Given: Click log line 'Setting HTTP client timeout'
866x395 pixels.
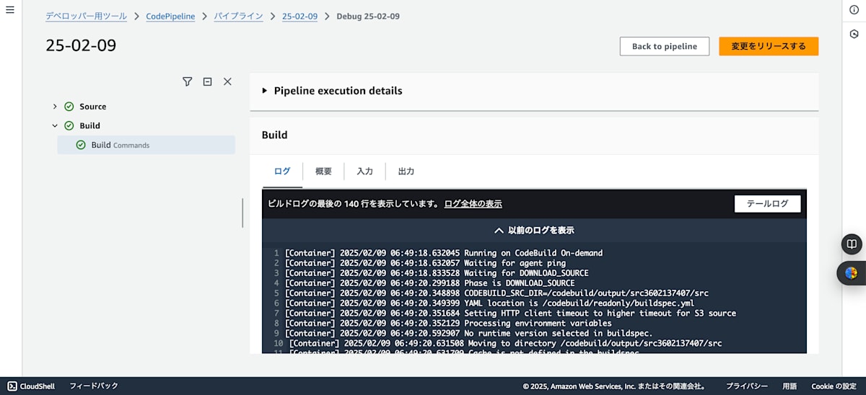Looking at the screenshot, I should pos(510,314).
